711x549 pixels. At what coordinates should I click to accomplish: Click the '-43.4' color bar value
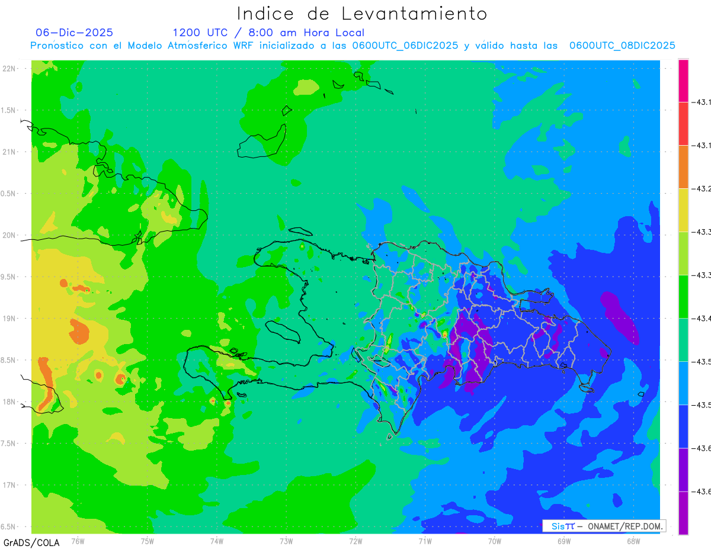point(702,319)
